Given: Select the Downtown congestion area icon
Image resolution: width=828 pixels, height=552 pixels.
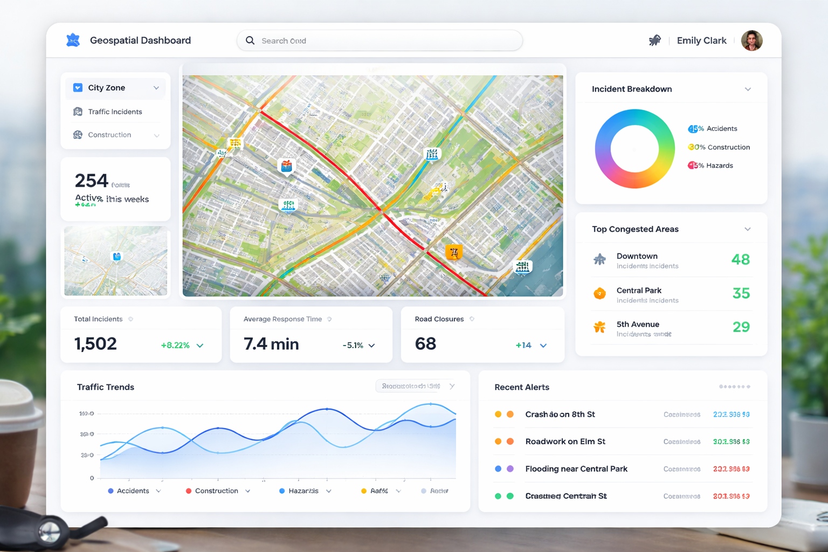Looking at the screenshot, I should click(x=599, y=260).
